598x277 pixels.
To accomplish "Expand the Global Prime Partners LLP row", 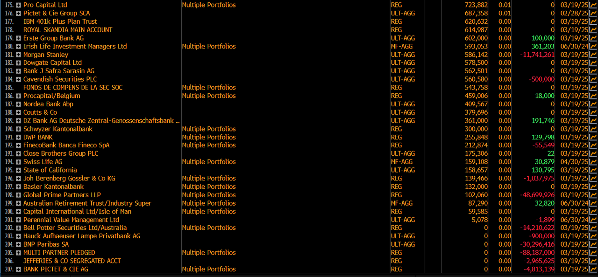I will click(18, 195).
